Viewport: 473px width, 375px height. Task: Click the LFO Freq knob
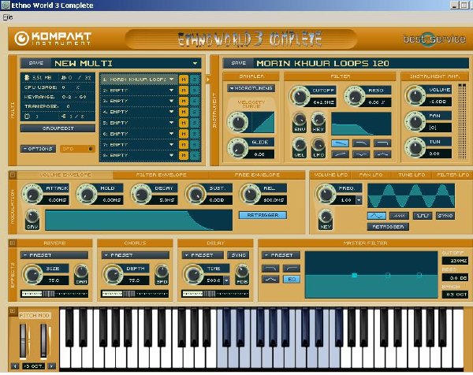(x=326, y=194)
